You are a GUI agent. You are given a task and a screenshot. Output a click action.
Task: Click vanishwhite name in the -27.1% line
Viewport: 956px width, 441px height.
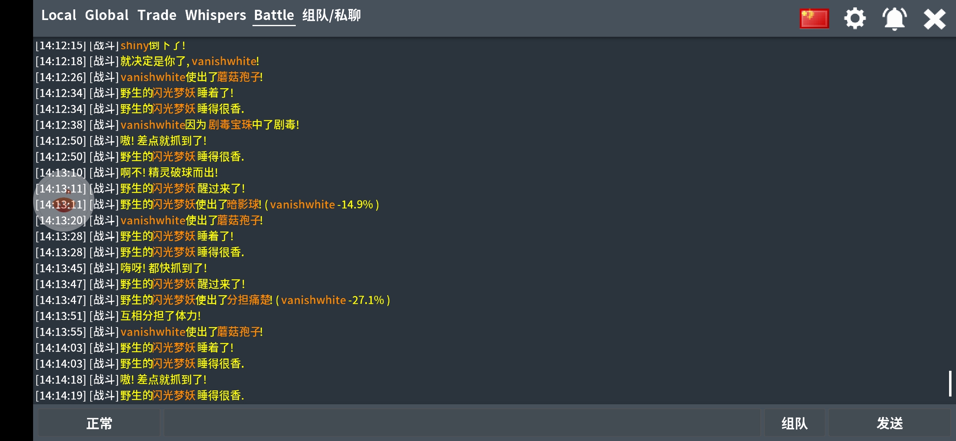313,300
